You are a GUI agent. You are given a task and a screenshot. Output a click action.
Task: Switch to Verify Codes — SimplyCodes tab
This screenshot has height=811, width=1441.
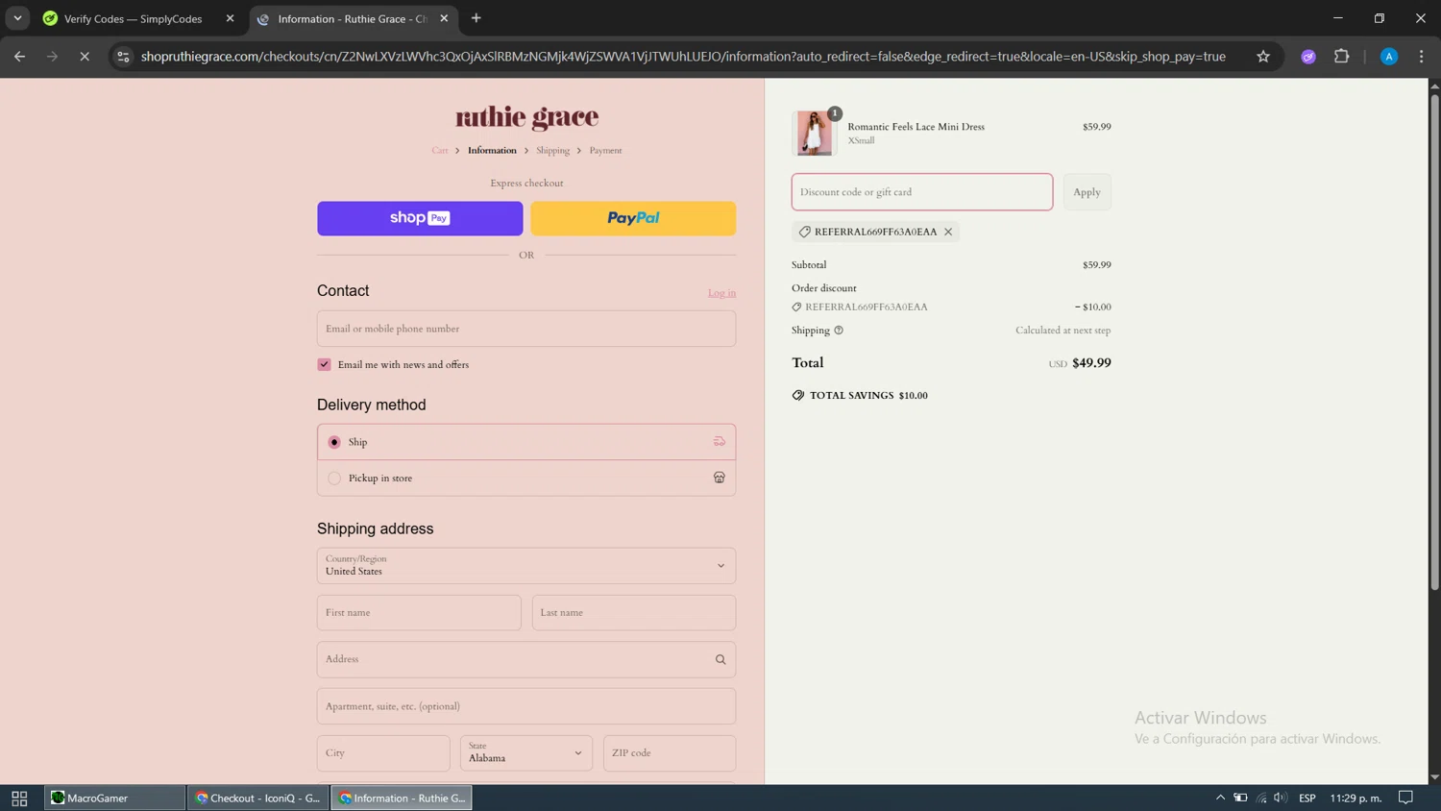tap(133, 18)
